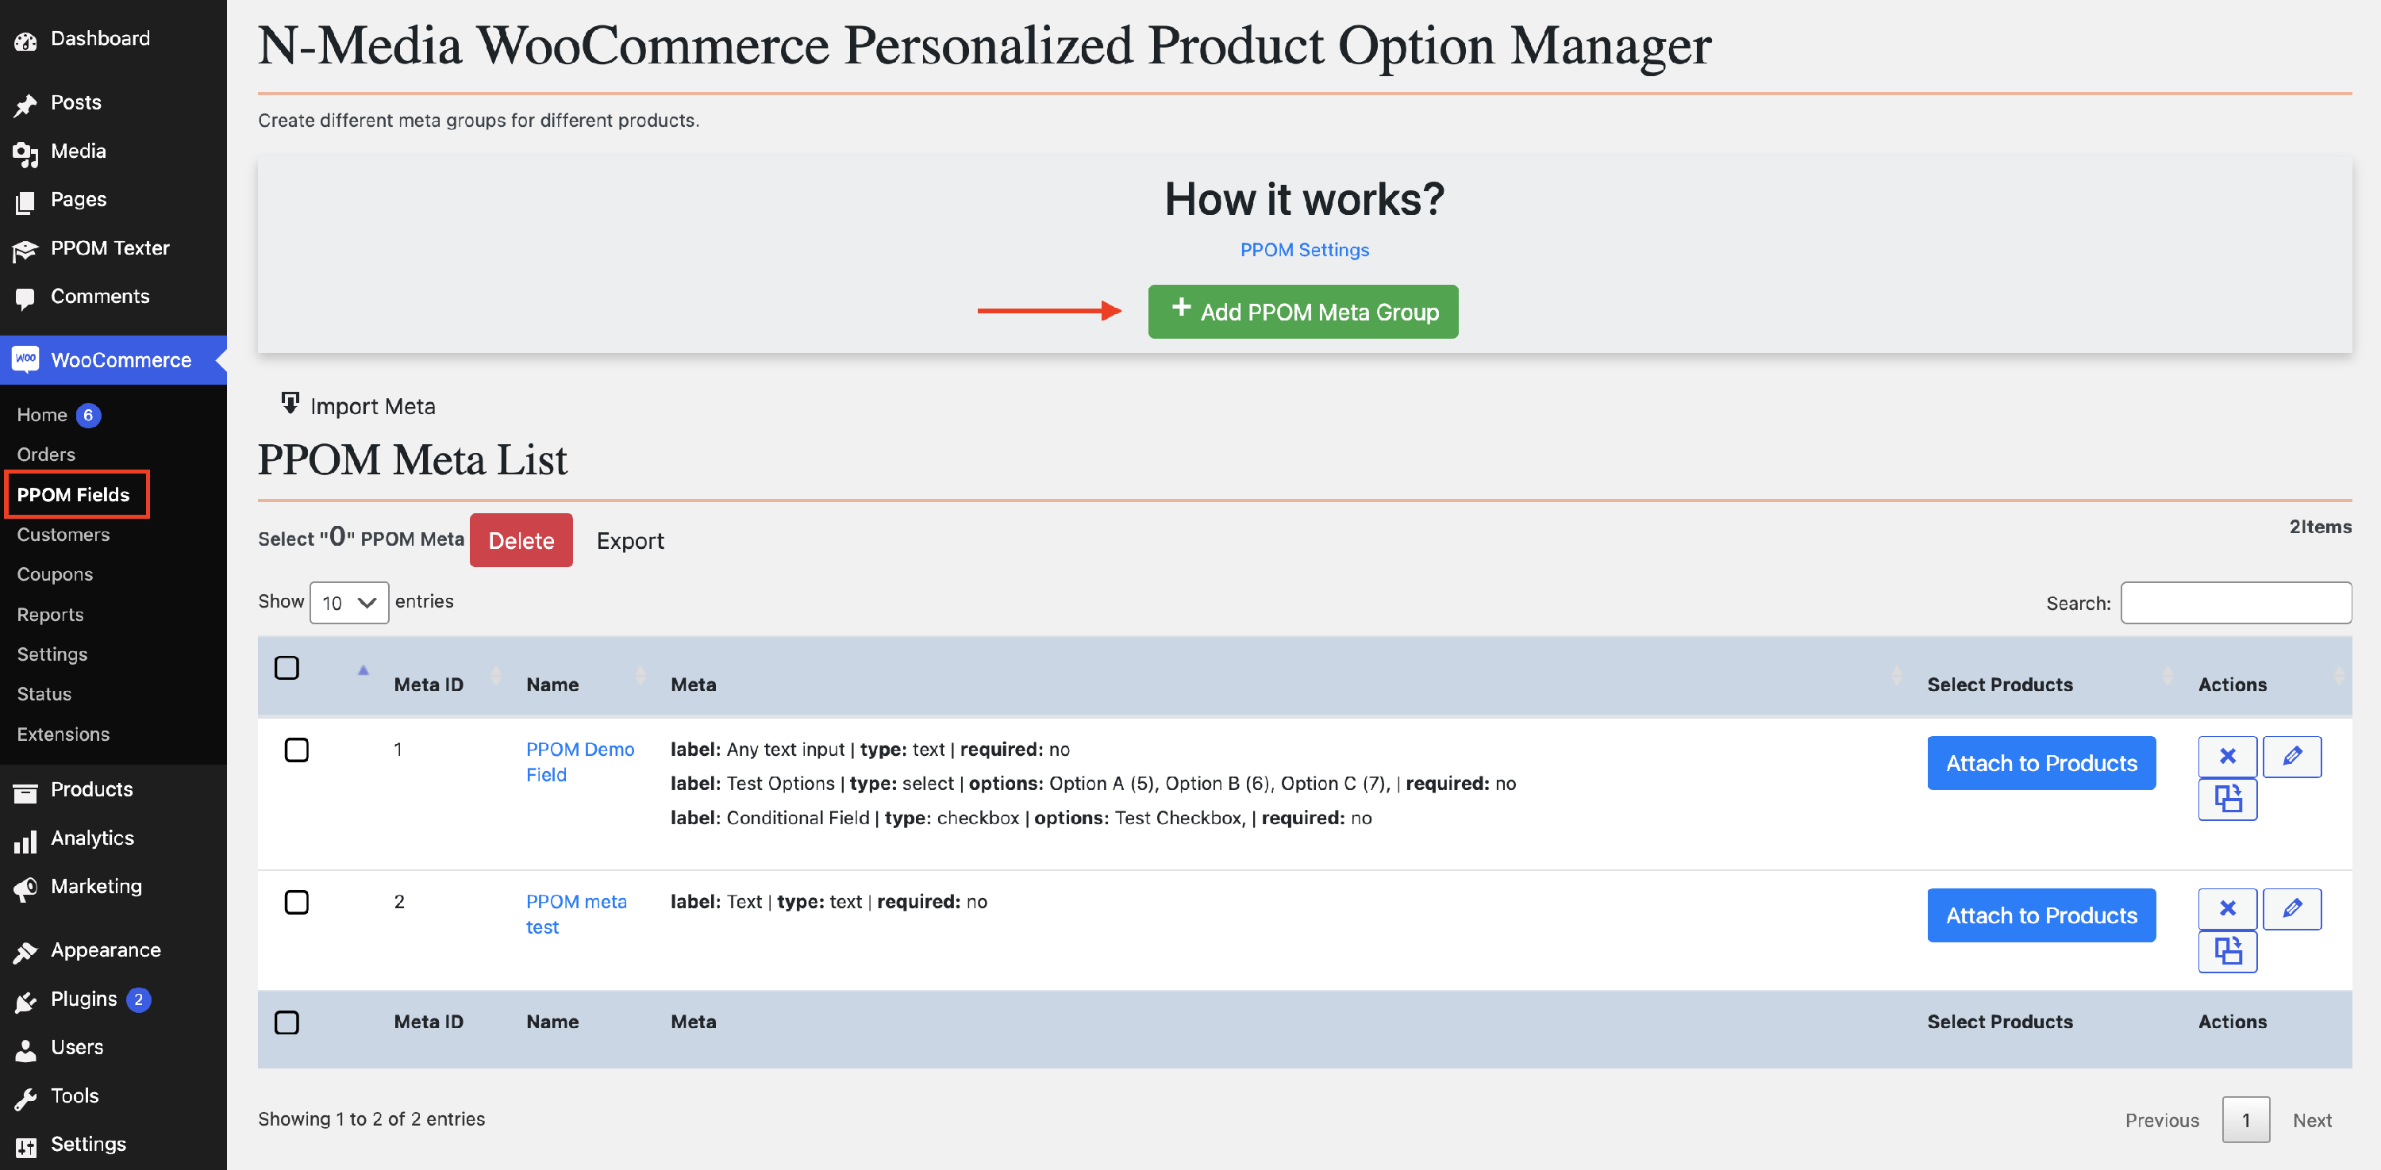Click Add PPOM Meta Group button
This screenshot has height=1170, width=2381.
(x=1302, y=311)
